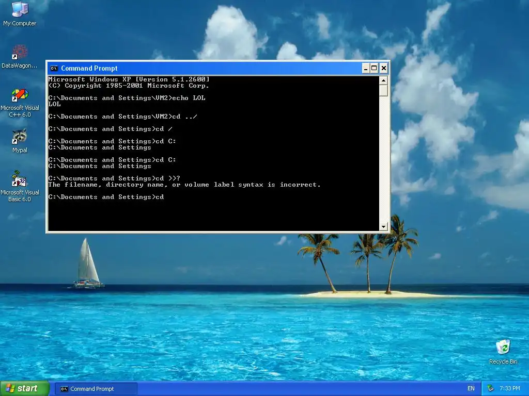Click the 'echo LOL' command line
529x396 pixels.
tap(127, 98)
